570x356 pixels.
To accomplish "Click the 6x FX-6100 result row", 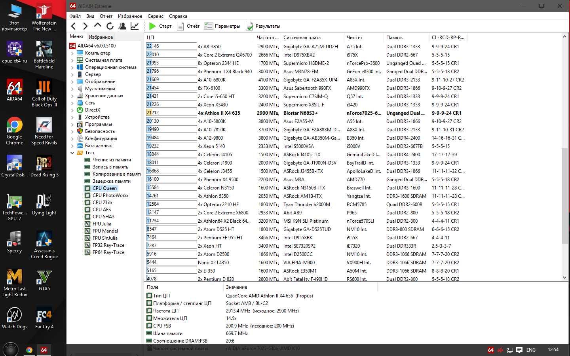I will click(307, 88).
